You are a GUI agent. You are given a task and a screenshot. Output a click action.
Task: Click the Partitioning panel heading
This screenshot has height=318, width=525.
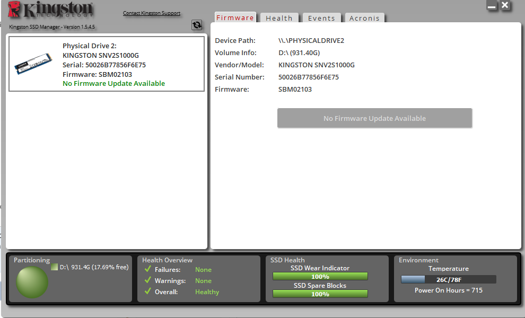pyautogui.click(x=32, y=260)
